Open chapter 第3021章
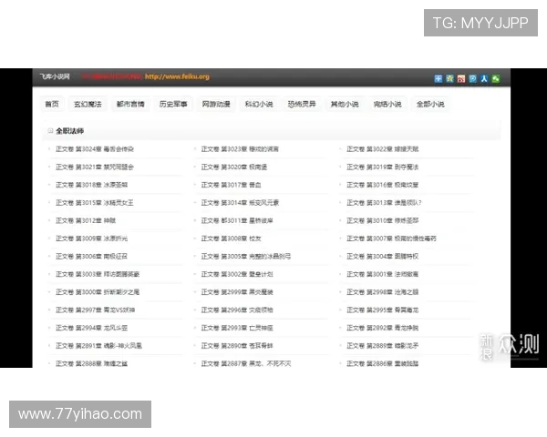Screen dimensions: 547x437 click(x=95, y=168)
